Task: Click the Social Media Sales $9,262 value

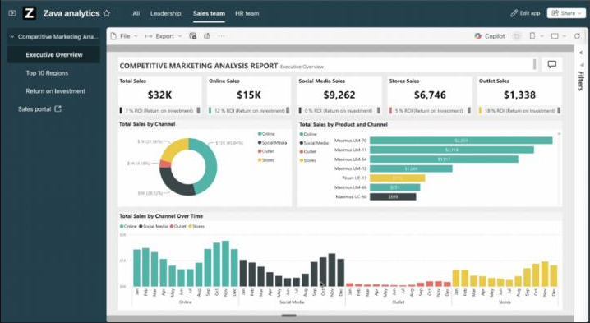Action: [339, 95]
